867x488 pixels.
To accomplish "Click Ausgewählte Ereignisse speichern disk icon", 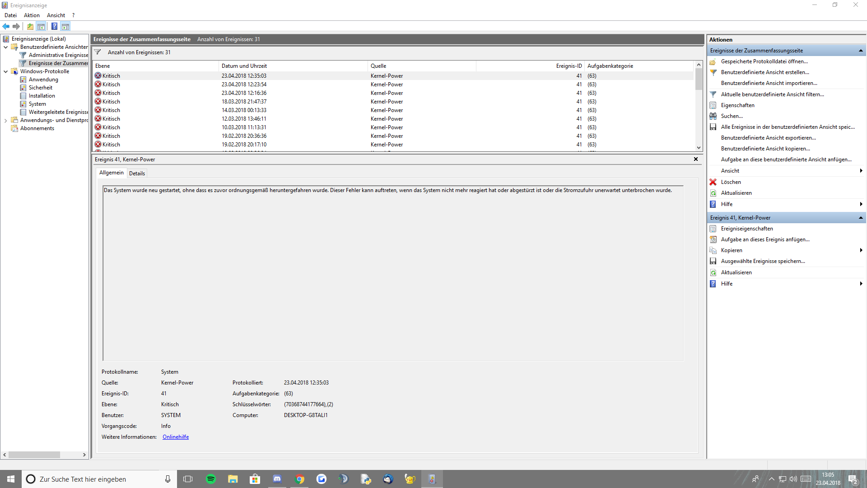I will 713,261.
